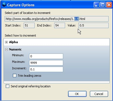Close the Capture Options dialog

[109, 5]
